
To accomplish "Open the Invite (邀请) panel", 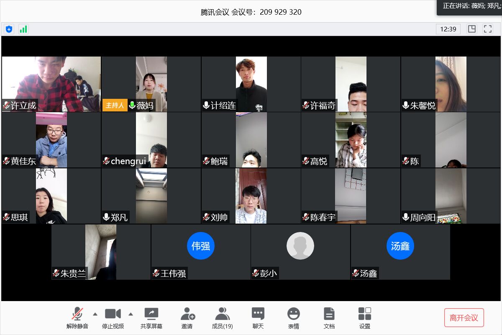I will pos(187,318).
